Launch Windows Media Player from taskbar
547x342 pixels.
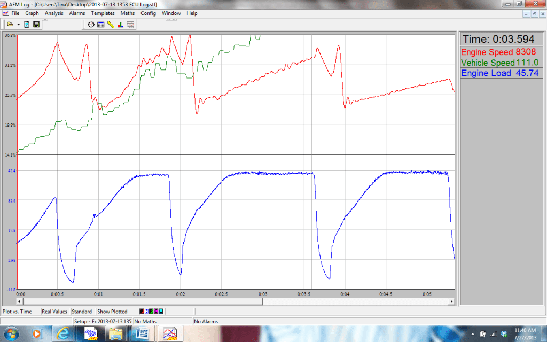click(x=36, y=333)
